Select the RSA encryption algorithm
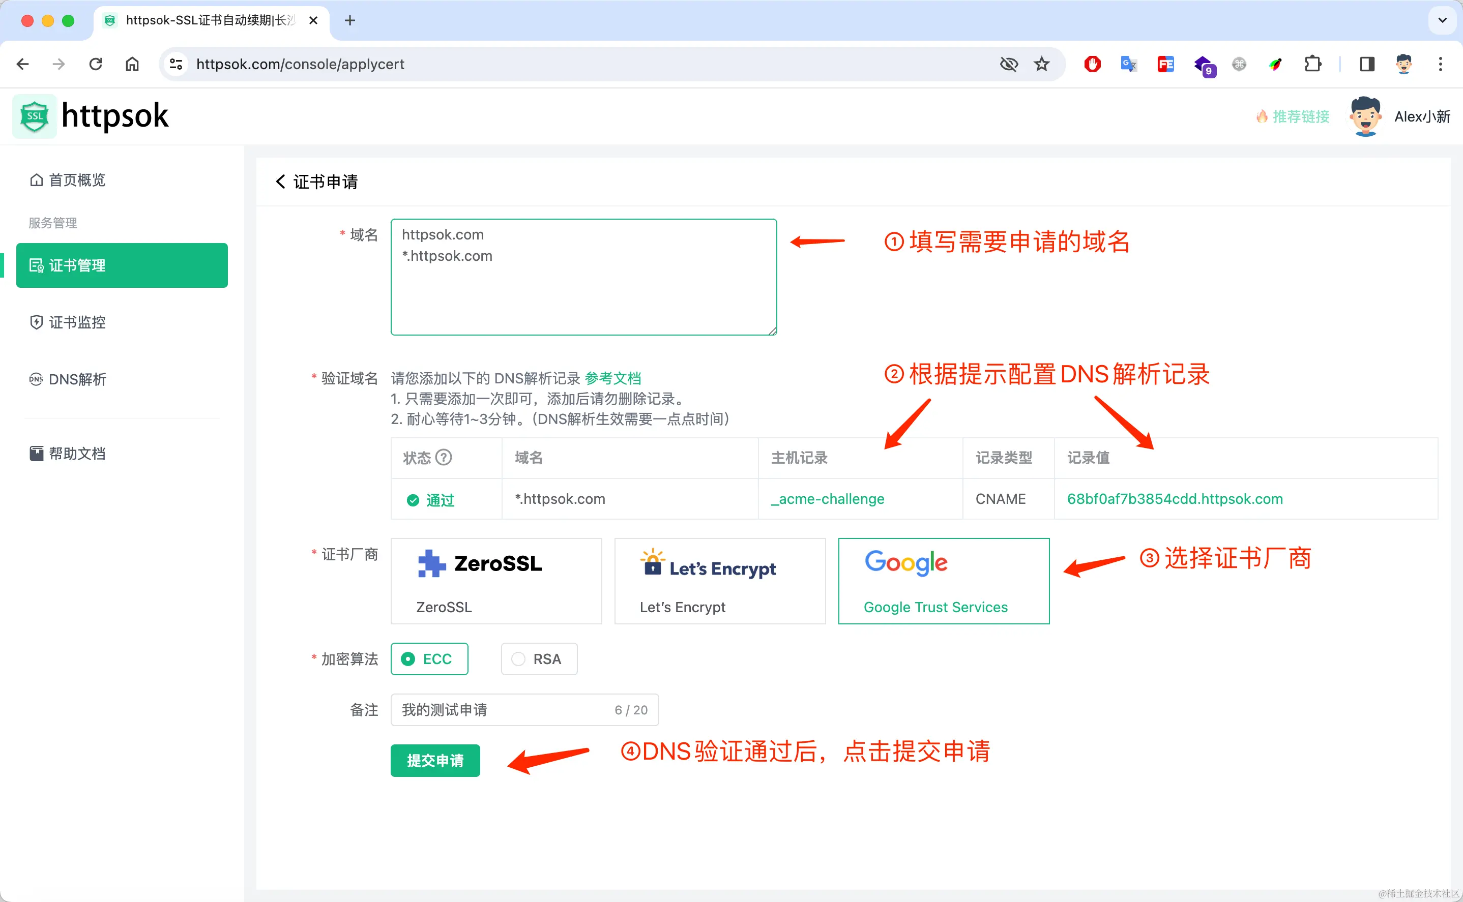1463x902 pixels. point(539,659)
